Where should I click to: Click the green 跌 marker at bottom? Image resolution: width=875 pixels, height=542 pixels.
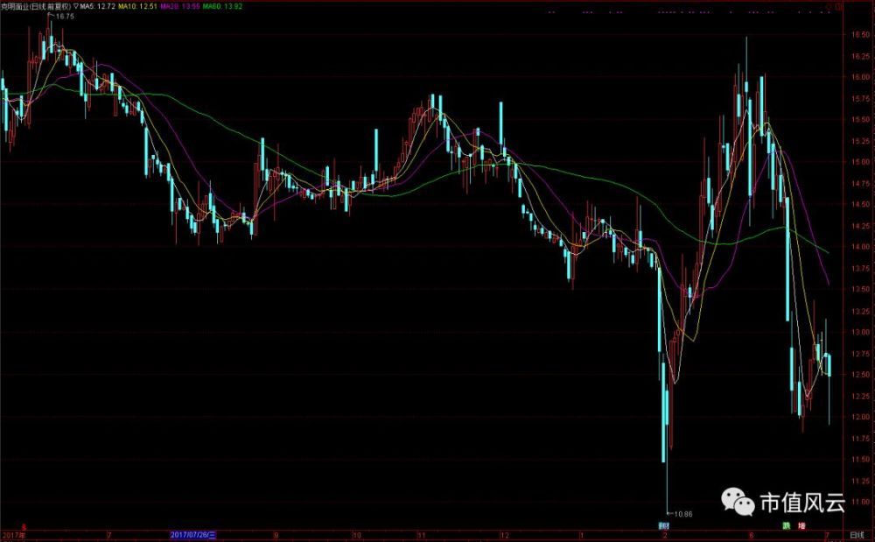click(787, 526)
